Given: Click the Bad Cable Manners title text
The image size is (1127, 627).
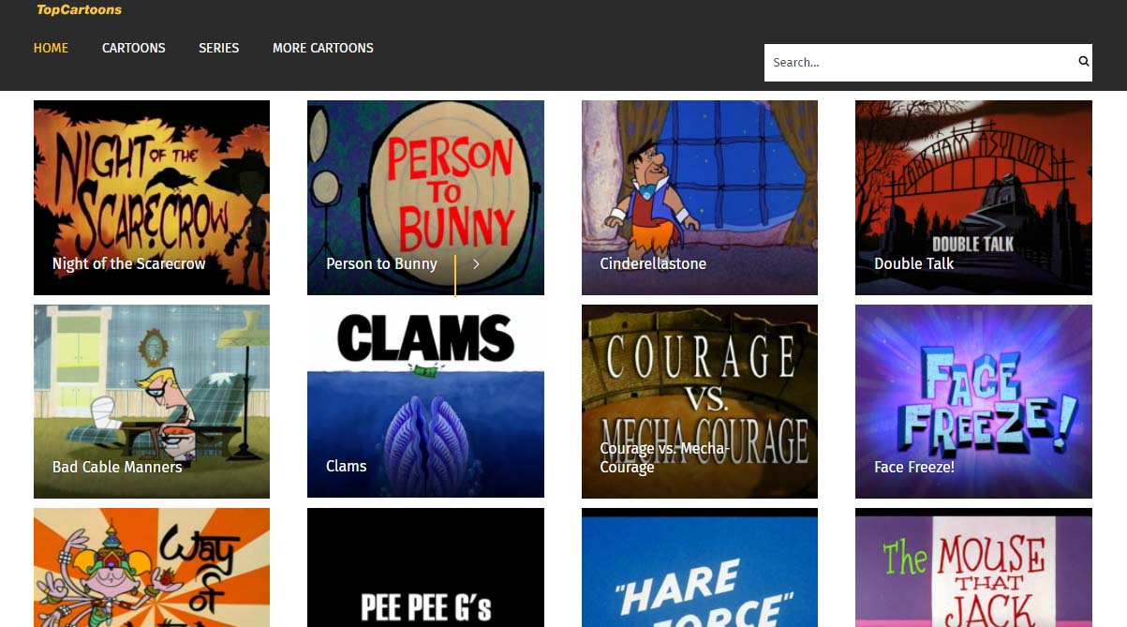Looking at the screenshot, I should click(x=117, y=466).
